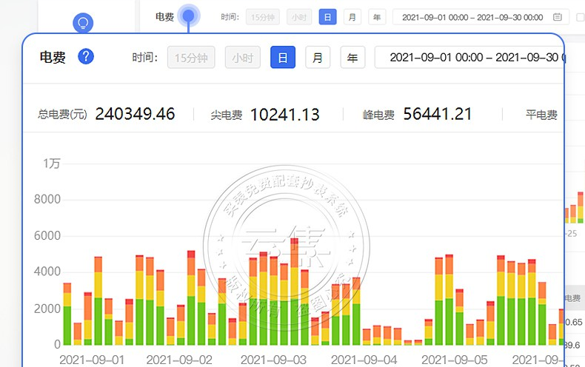The height and width of the screenshot is (367, 585).
Task: Click the 尖电费 value 10241.13
Action: (x=285, y=114)
